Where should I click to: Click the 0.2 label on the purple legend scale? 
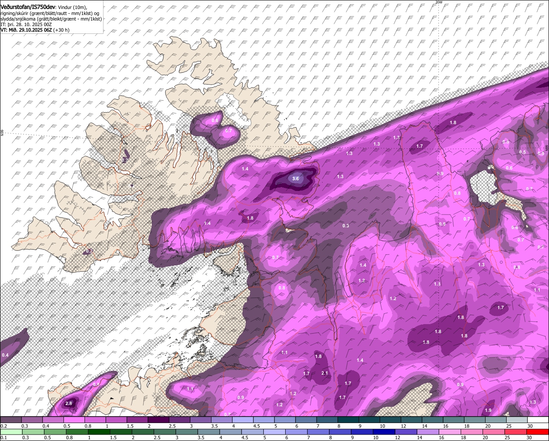4,426
